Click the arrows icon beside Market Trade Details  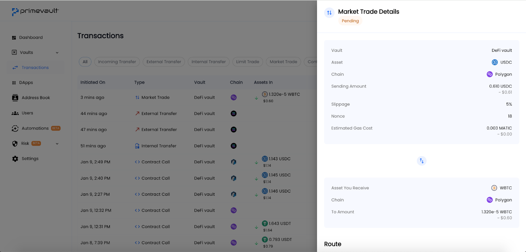[329, 13]
